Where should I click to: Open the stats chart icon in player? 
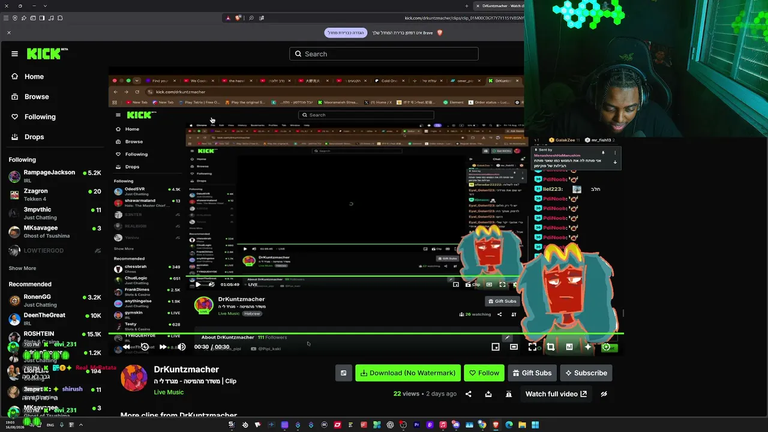tap(569, 347)
